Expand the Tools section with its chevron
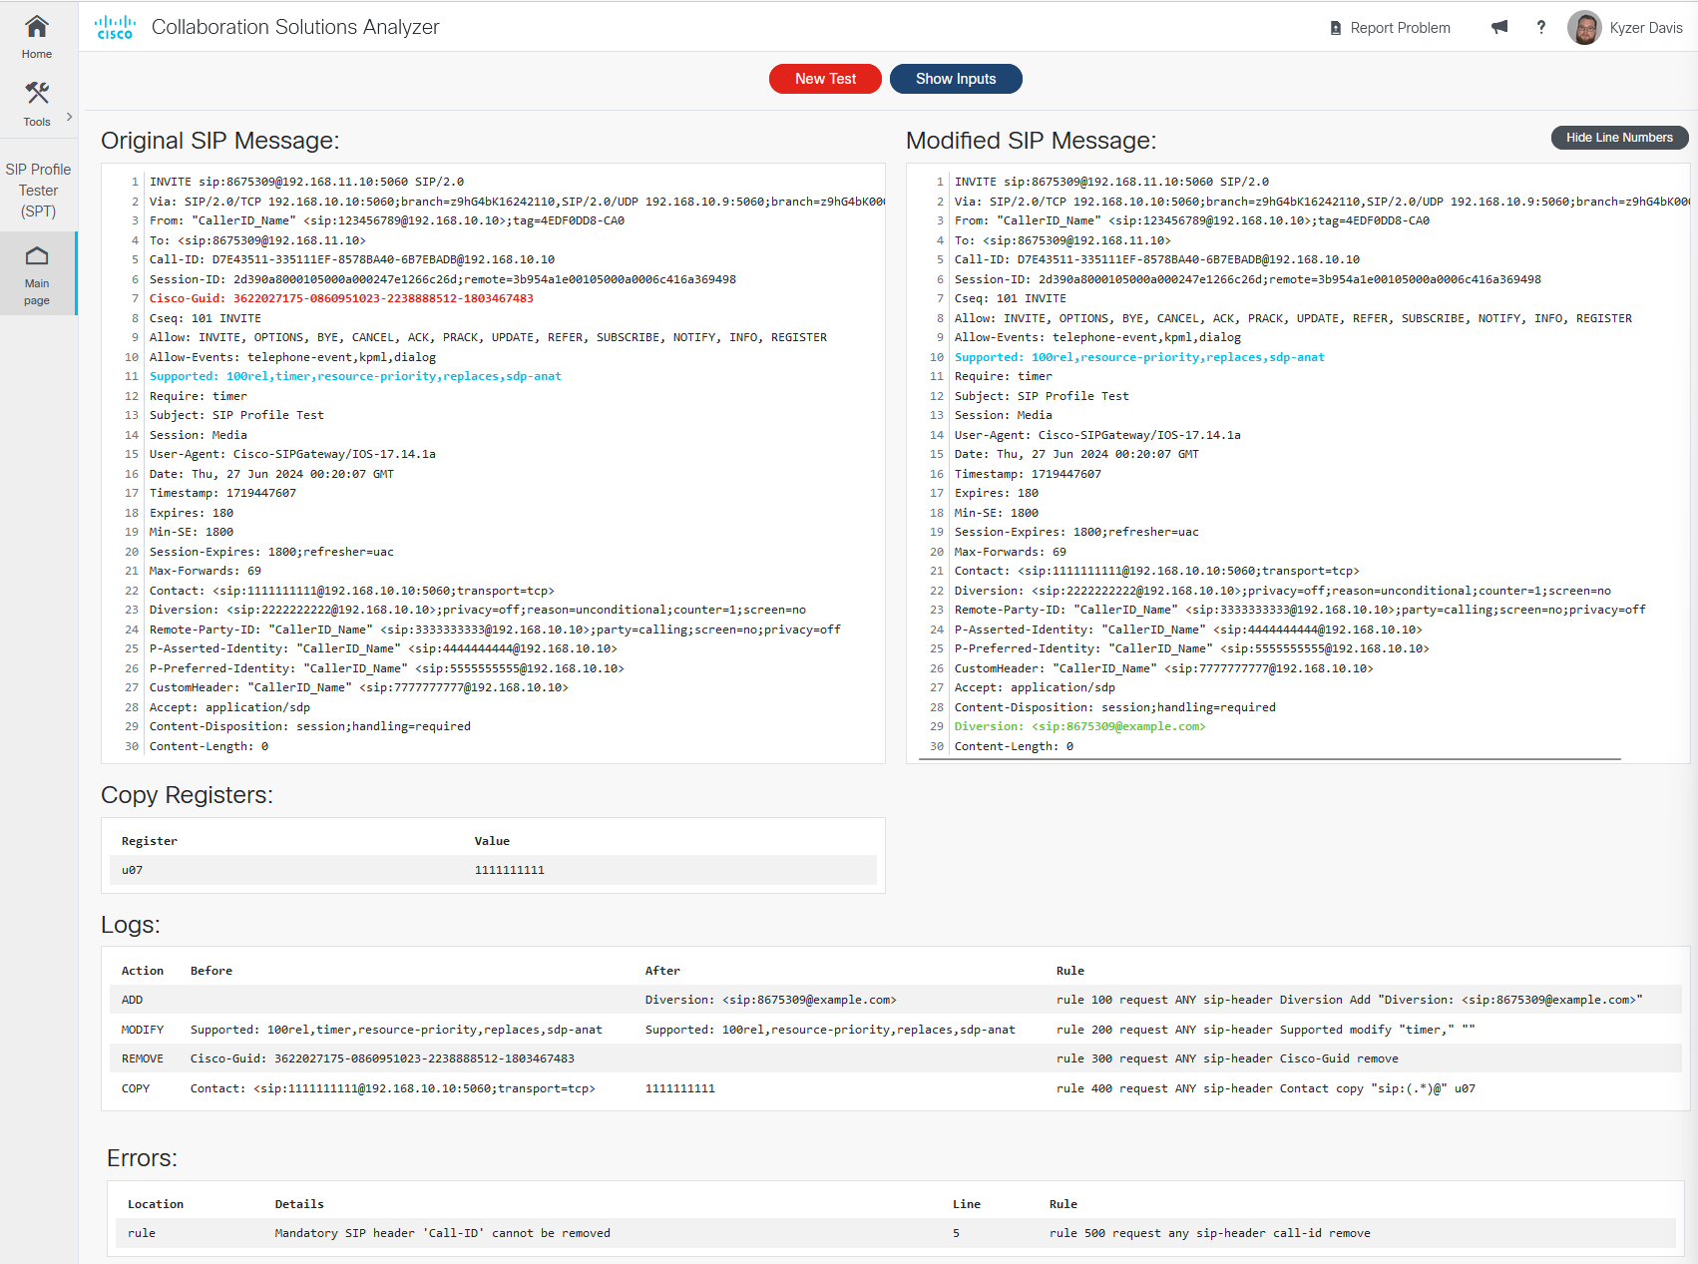The image size is (1698, 1264). [69, 115]
